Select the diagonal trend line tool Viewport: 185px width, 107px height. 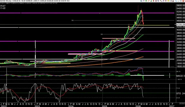[161, 1]
